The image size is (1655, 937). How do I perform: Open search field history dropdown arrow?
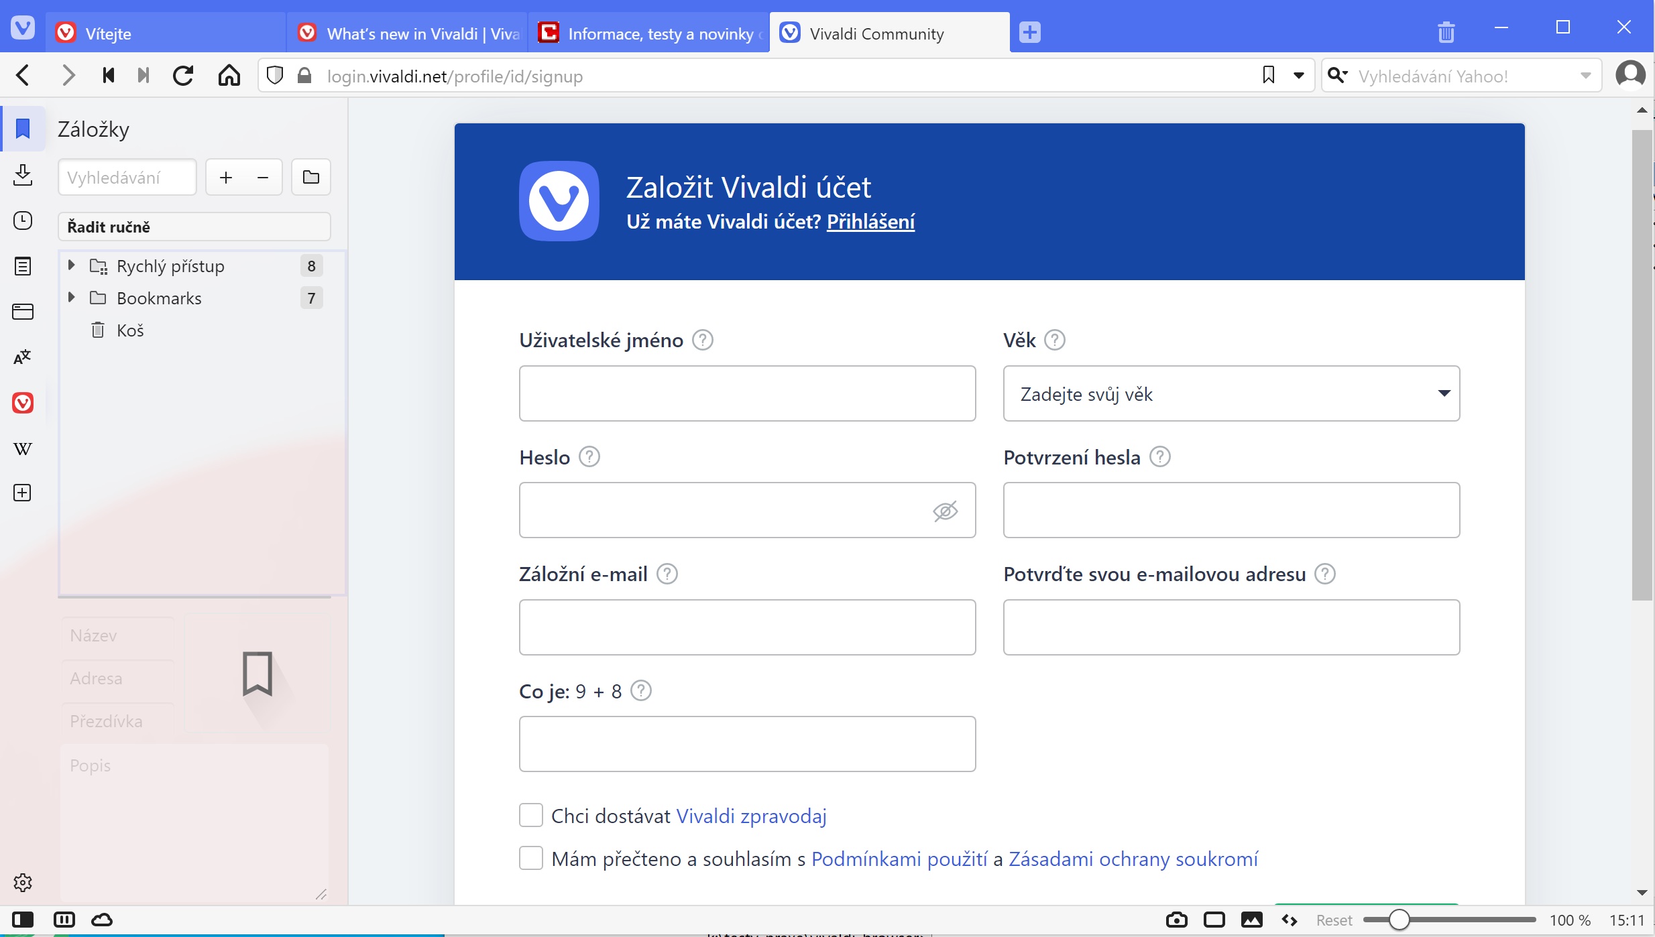tap(1585, 75)
